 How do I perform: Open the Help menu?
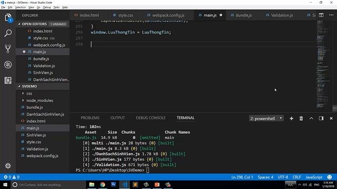65,7
